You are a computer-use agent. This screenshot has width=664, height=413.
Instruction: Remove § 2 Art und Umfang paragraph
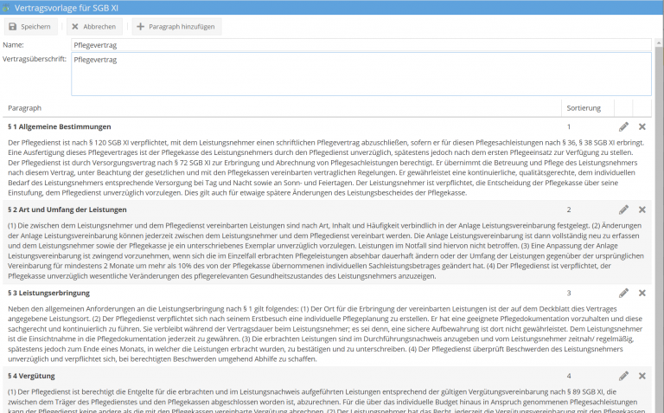(x=642, y=210)
